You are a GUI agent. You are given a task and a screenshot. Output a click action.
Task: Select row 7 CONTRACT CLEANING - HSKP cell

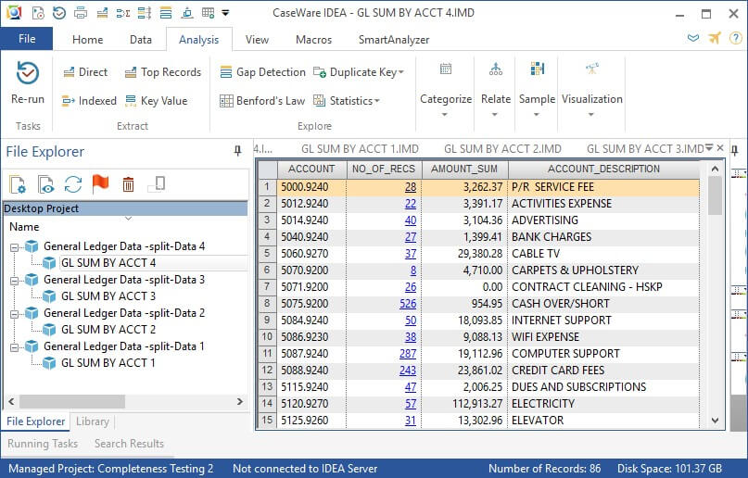(x=603, y=287)
